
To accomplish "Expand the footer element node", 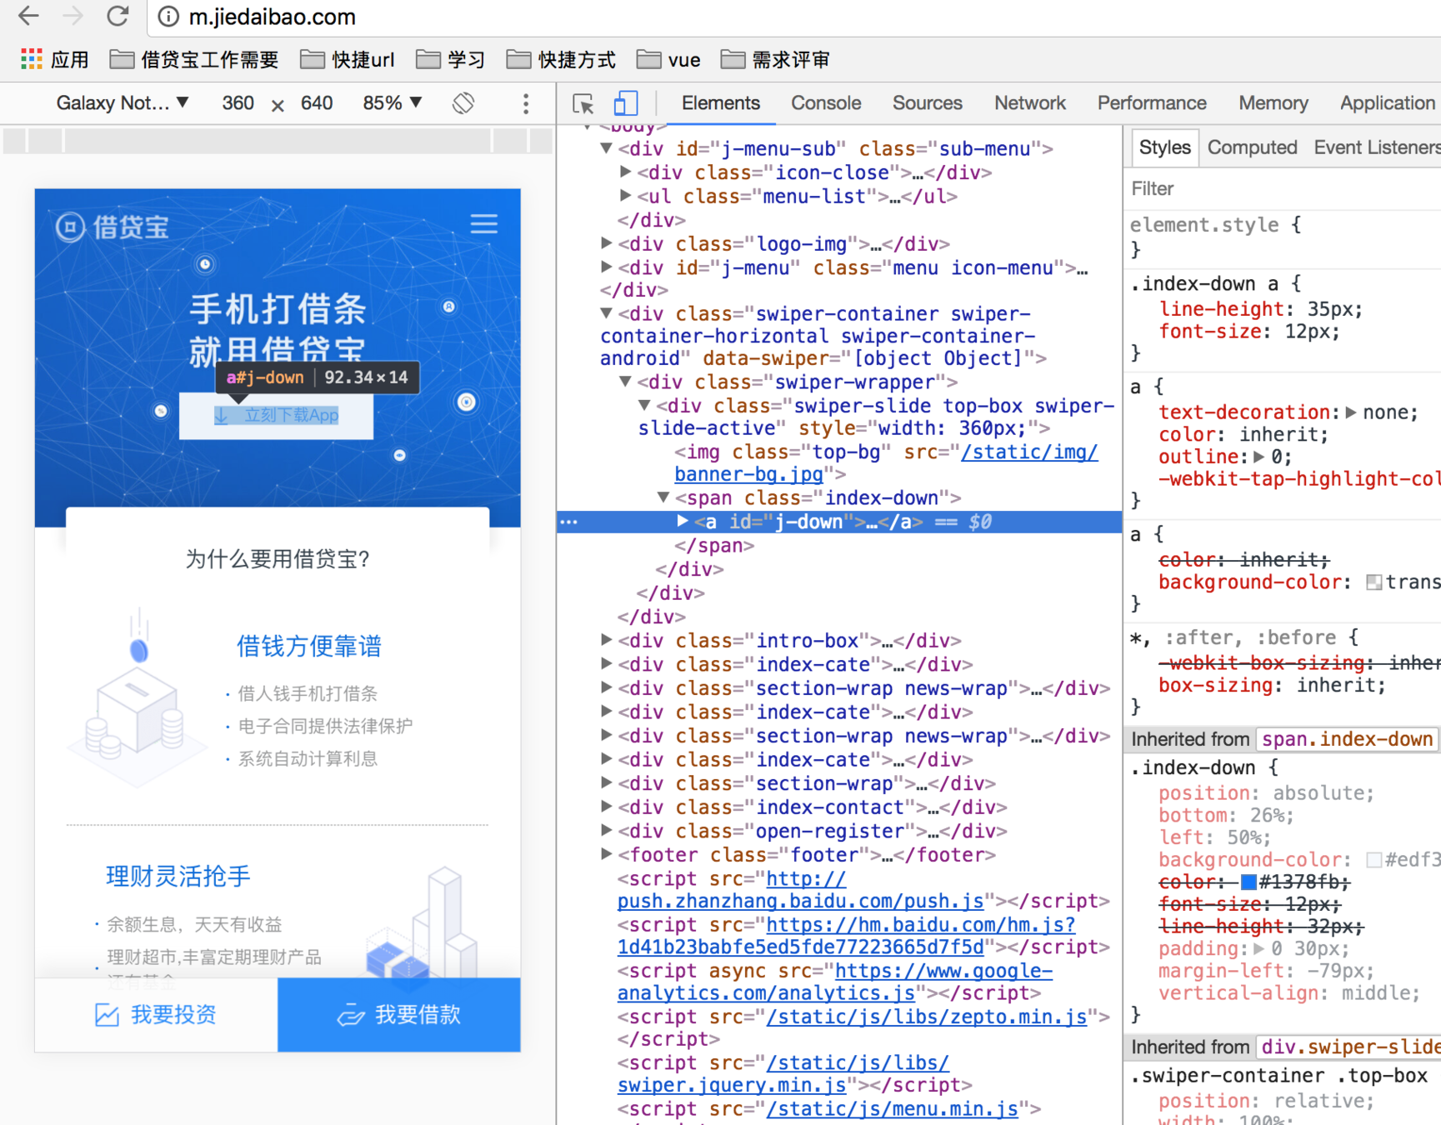I will click(607, 854).
